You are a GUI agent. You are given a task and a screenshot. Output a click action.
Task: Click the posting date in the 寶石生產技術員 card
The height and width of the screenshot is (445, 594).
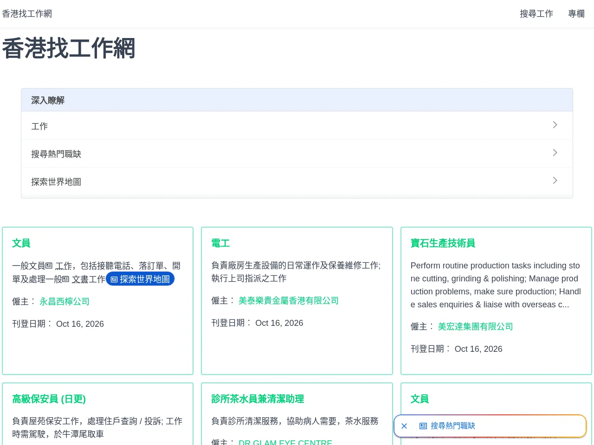click(x=457, y=349)
